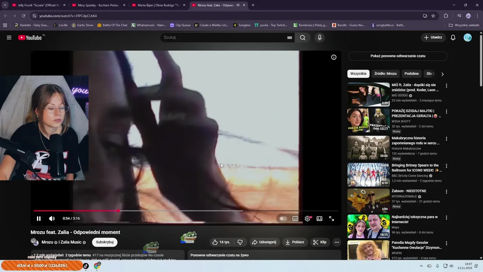Mute the video player volume

point(52,218)
